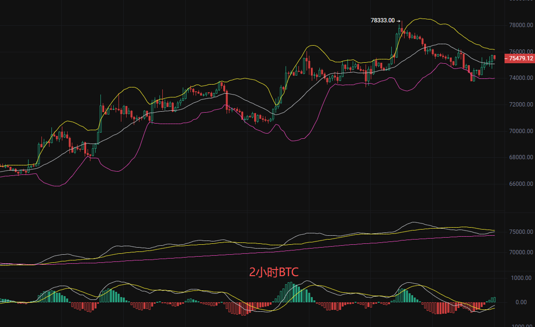This screenshot has height=327, width=535.
Task: Click 0.00 on the MACD panel axis
Action: (x=521, y=302)
